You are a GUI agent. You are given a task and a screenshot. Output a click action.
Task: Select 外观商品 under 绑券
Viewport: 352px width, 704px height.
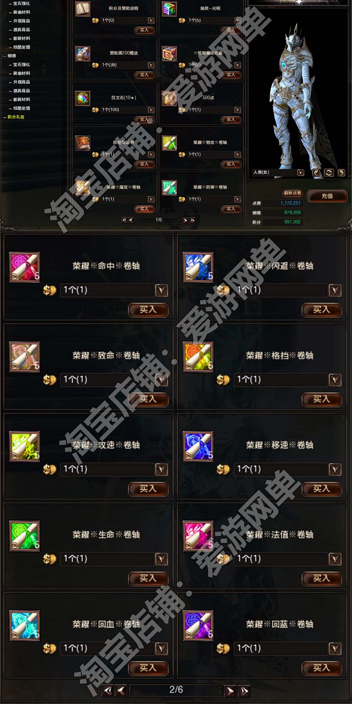click(22, 82)
